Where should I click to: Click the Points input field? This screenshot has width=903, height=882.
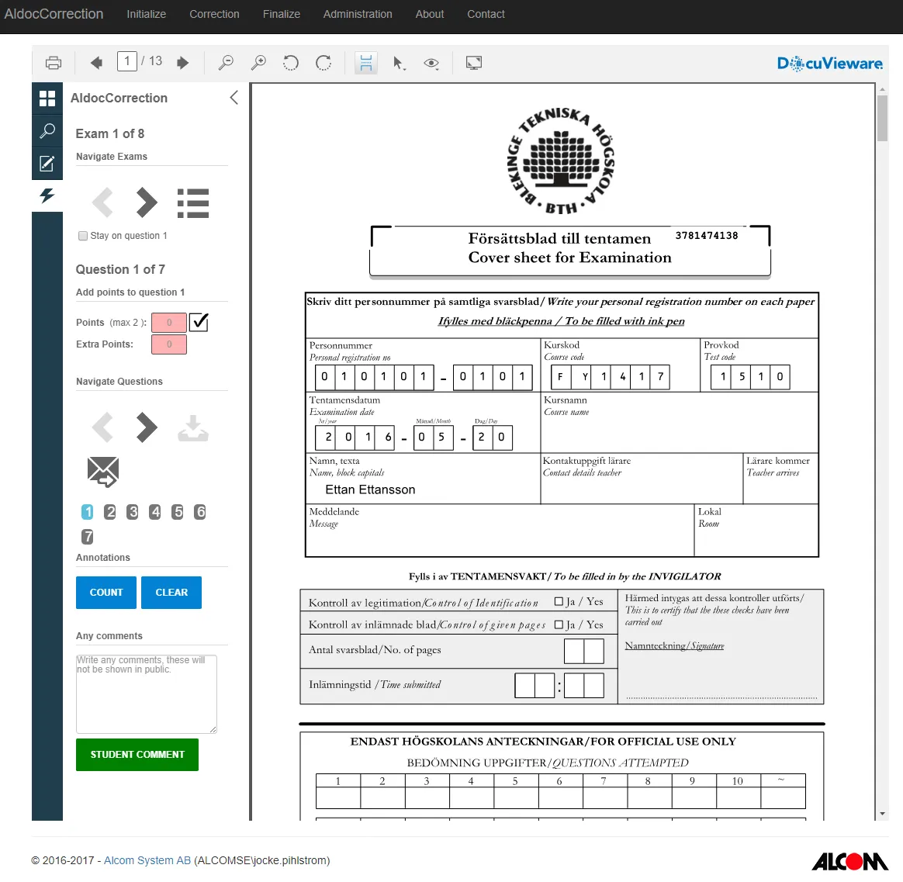click(169, 323)
